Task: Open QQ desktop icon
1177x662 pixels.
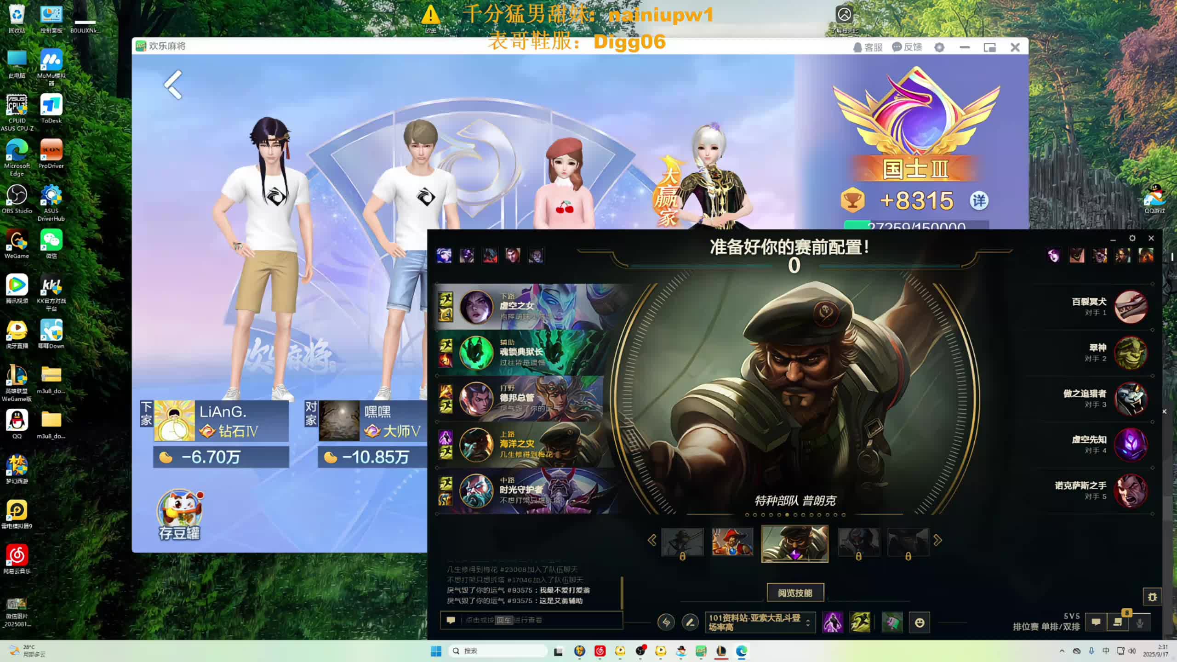Action: [x=17, y=424]
